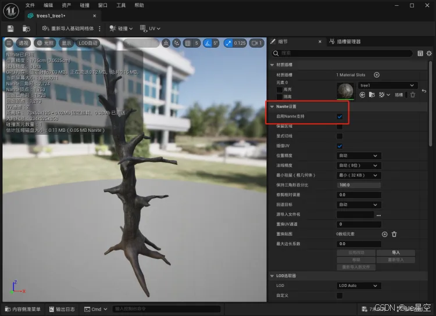Toggle the 显式切线 checkbox
Image resolution: width=436 pixels, height=316 pixels.
pyautogui.click(x=339, y=136)
